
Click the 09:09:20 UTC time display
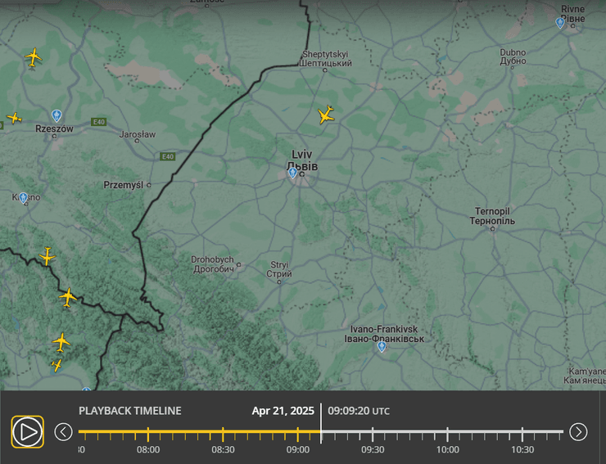pos(358,411)
